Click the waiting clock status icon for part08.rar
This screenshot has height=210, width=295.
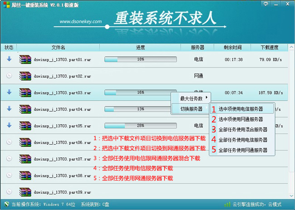click(x=9, y=175)
